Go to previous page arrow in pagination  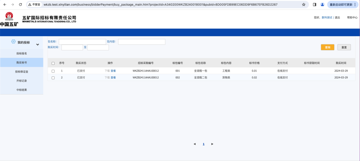click(194, 144)
